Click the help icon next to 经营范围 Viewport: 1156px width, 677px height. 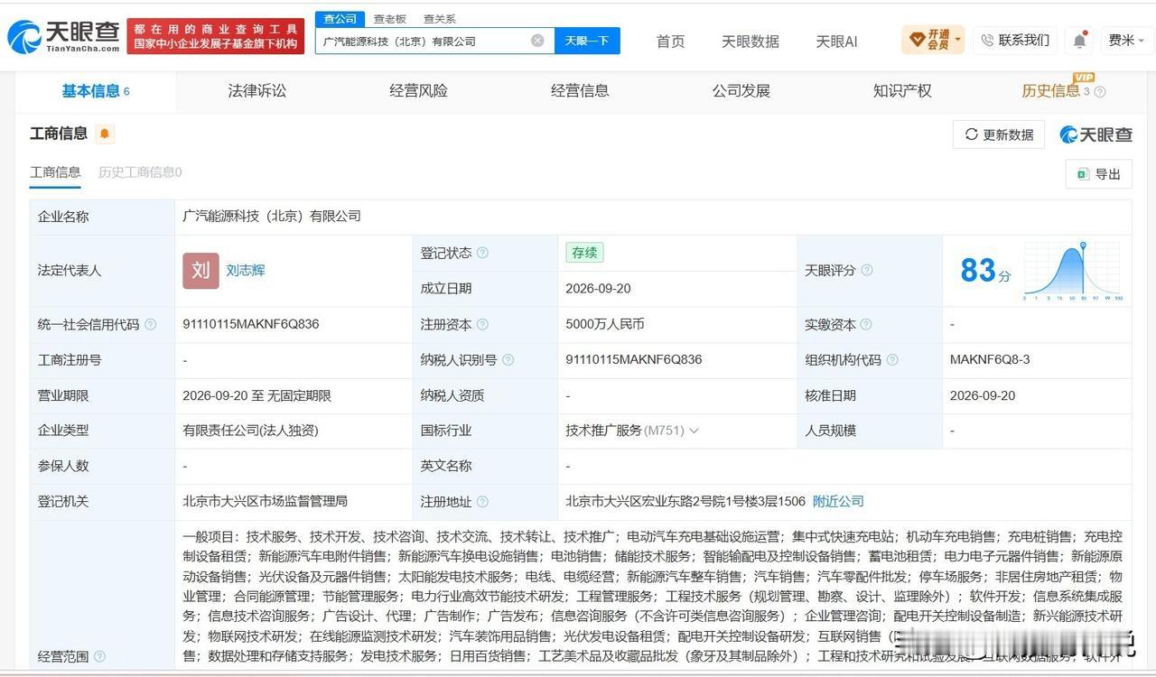point(99,656)
